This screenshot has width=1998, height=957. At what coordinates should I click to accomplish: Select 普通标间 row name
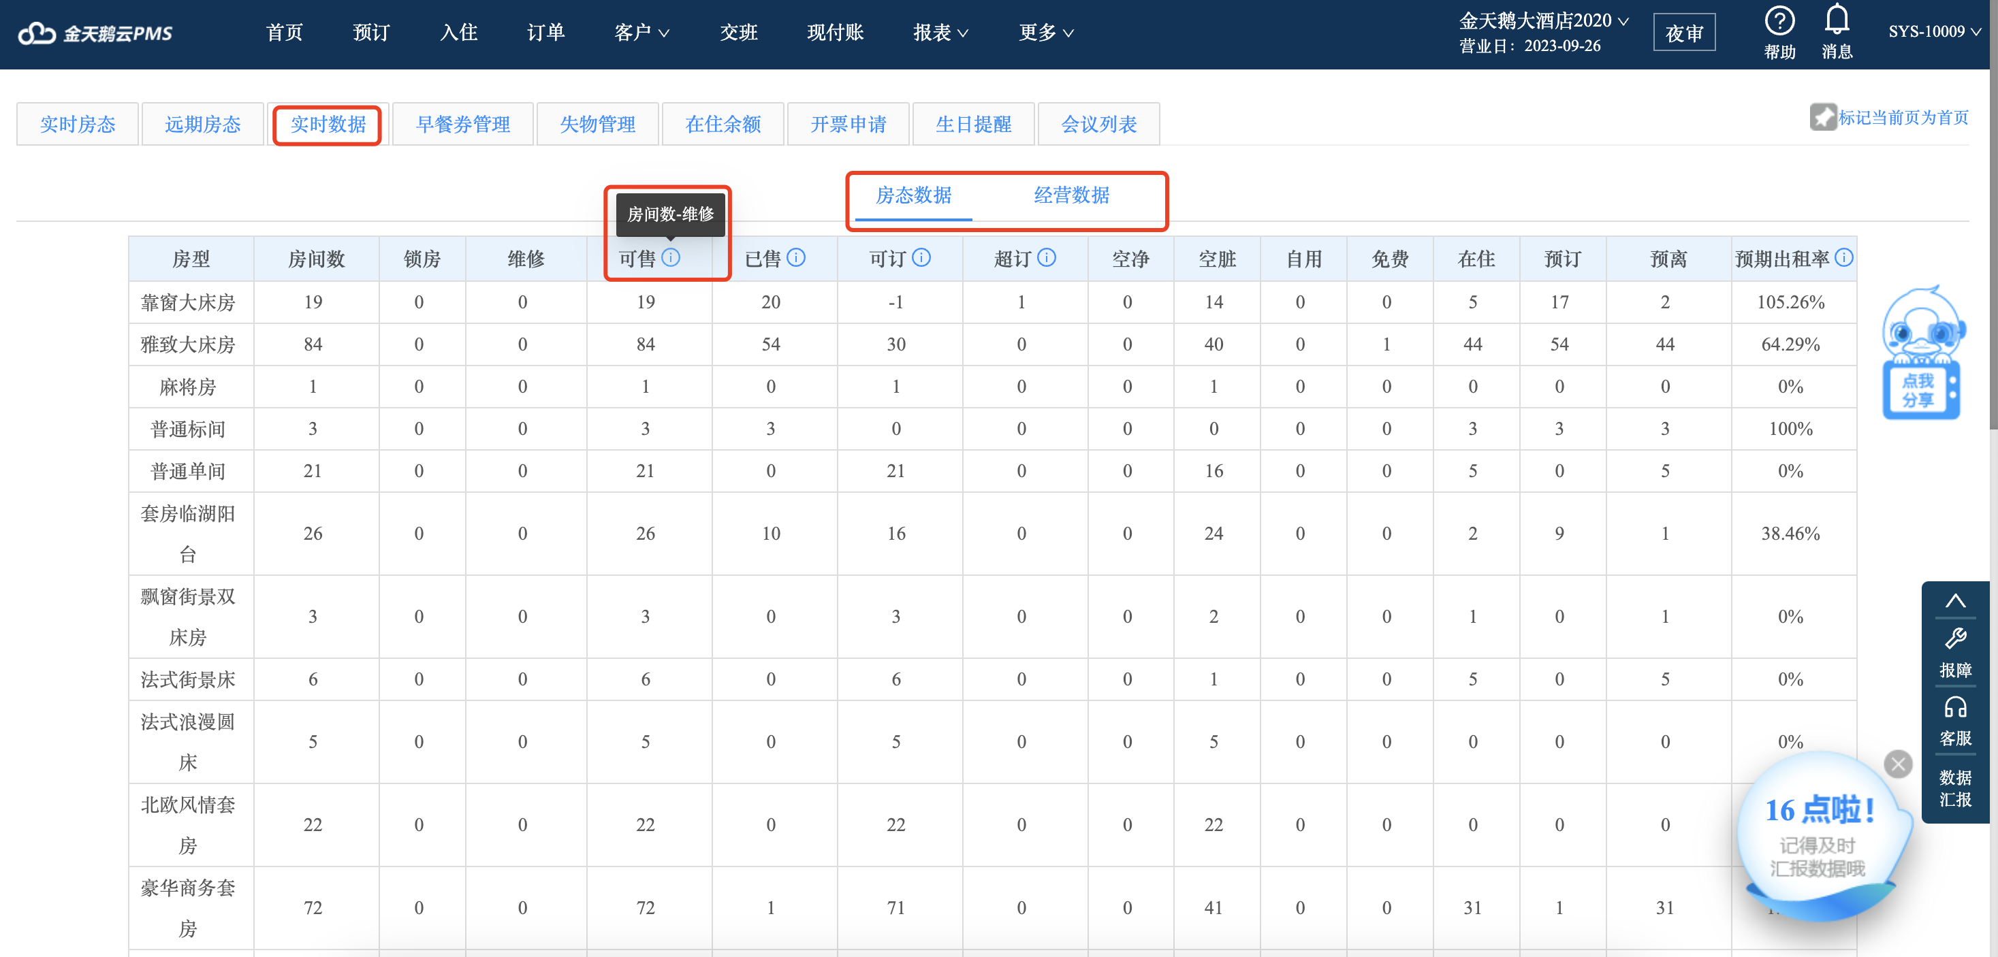click(x=188, y=429)
